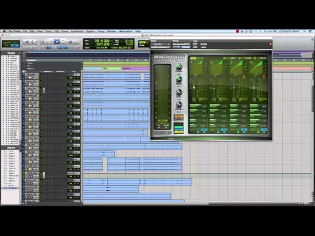Click the Tempo ruler label
This screenshot has width=315, height=236.
(30, 63)
